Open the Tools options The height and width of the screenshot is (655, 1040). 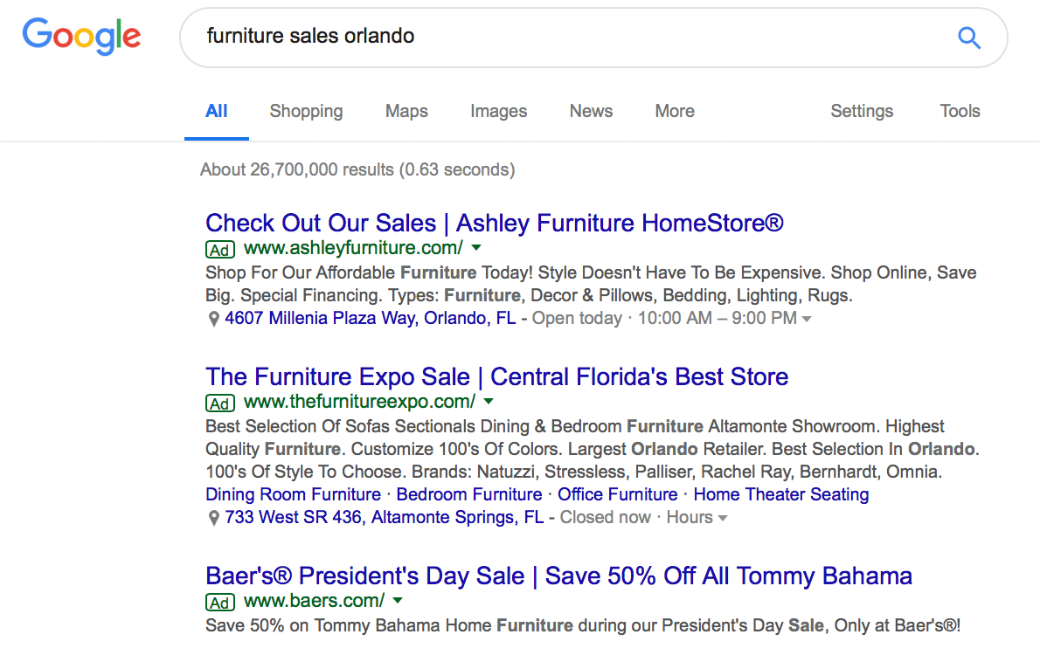click(x=960, y=111)
